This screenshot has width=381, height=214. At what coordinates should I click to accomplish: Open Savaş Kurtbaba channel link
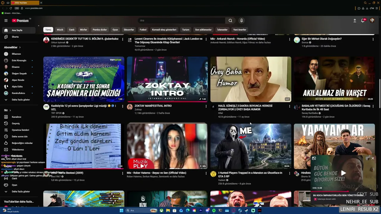coord(310,113)
